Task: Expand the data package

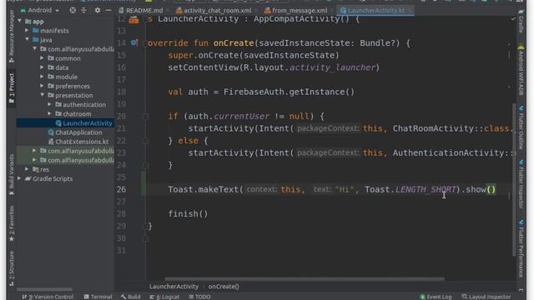Action: (x=42, y=67)
